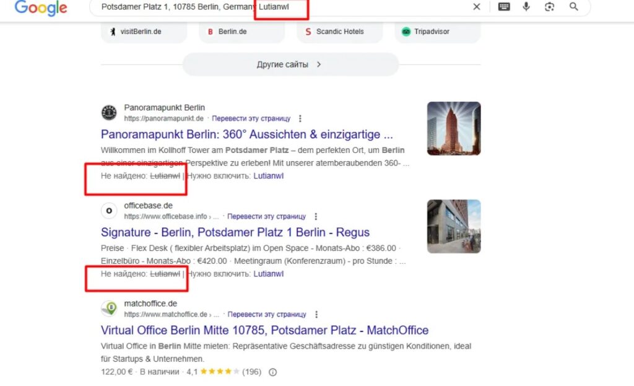Click the 'Panoramapunkt Berlin' site name

(x=165, y=108)
